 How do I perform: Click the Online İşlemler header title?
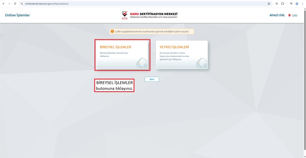pyautogui.click(x=17, y=15)
